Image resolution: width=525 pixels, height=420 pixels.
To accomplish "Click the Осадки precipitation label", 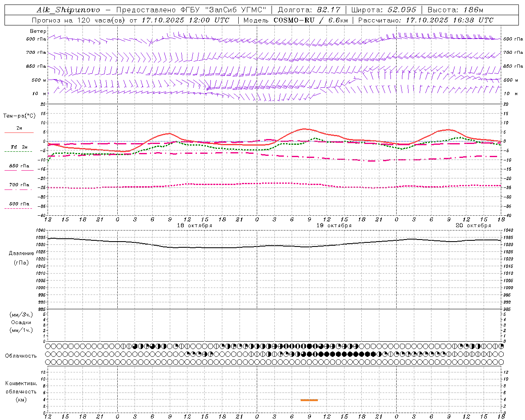I will pos(21,323).
